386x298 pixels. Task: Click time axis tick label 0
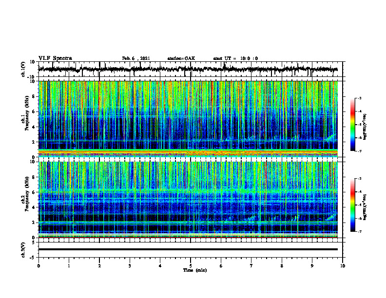(39, 266)
